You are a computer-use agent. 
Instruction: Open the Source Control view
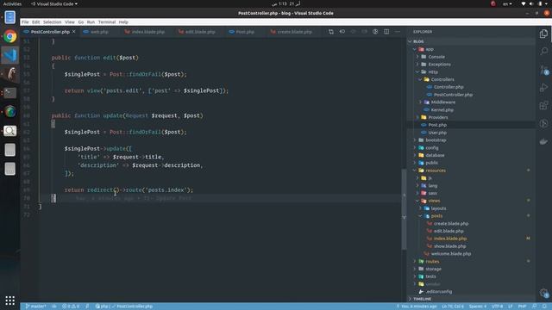(543, 70)
